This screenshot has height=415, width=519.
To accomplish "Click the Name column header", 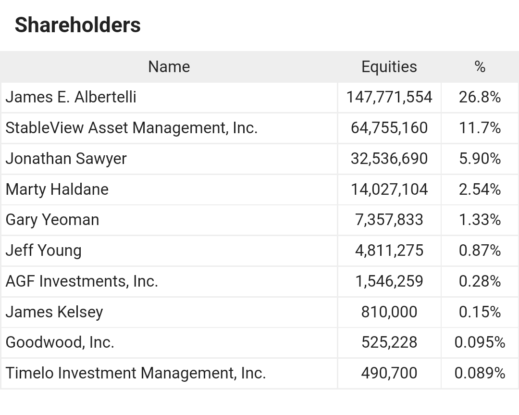I will 169,67.
